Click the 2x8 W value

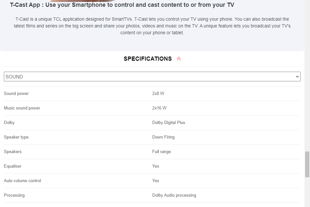click(158, 94)
